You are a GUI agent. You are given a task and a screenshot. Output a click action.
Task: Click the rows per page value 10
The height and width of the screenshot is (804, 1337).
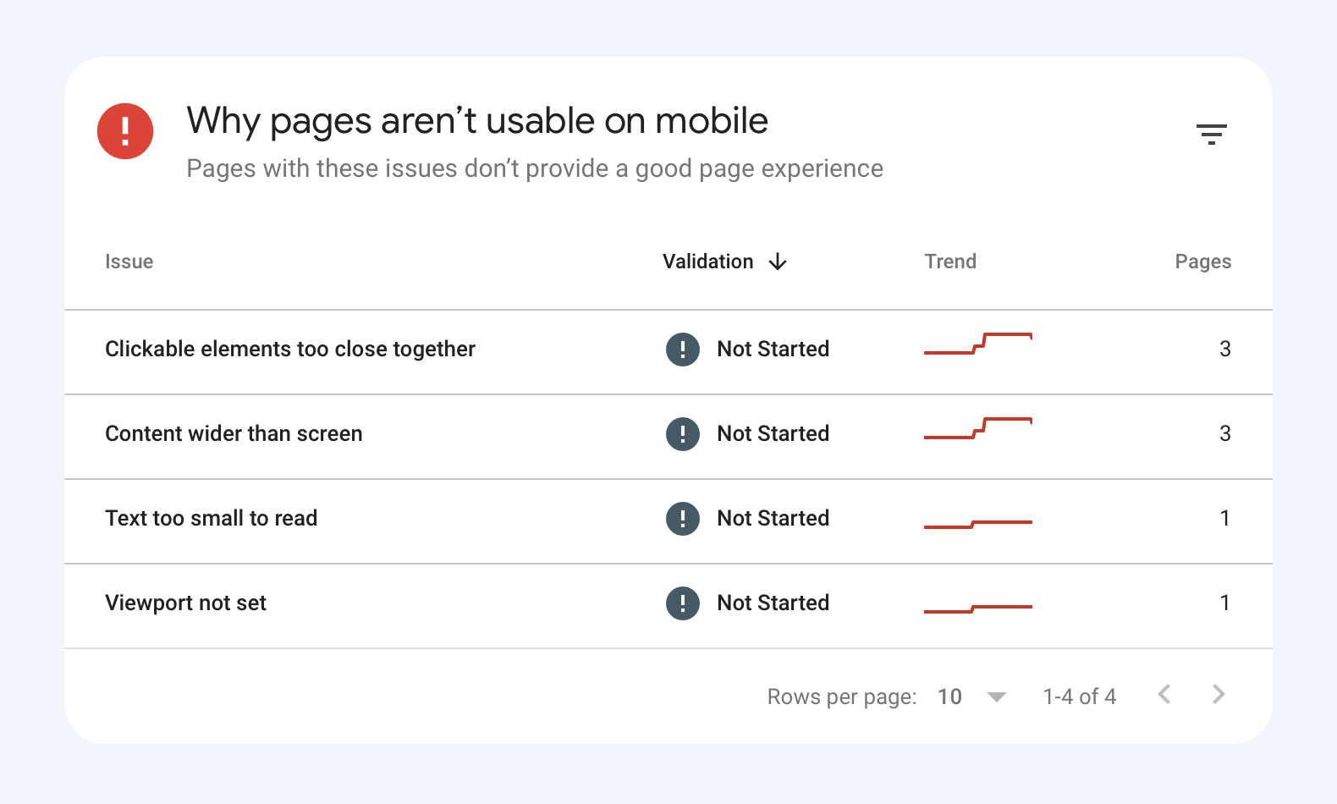pos(949,697)
